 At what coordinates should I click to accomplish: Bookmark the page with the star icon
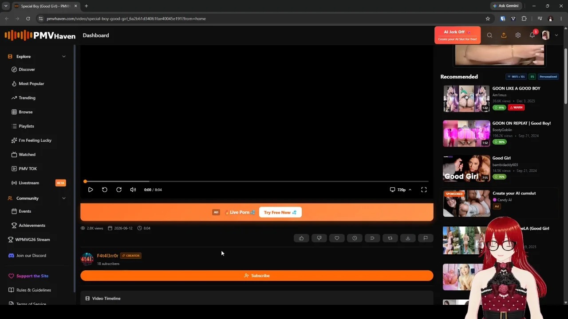(488, 19)
